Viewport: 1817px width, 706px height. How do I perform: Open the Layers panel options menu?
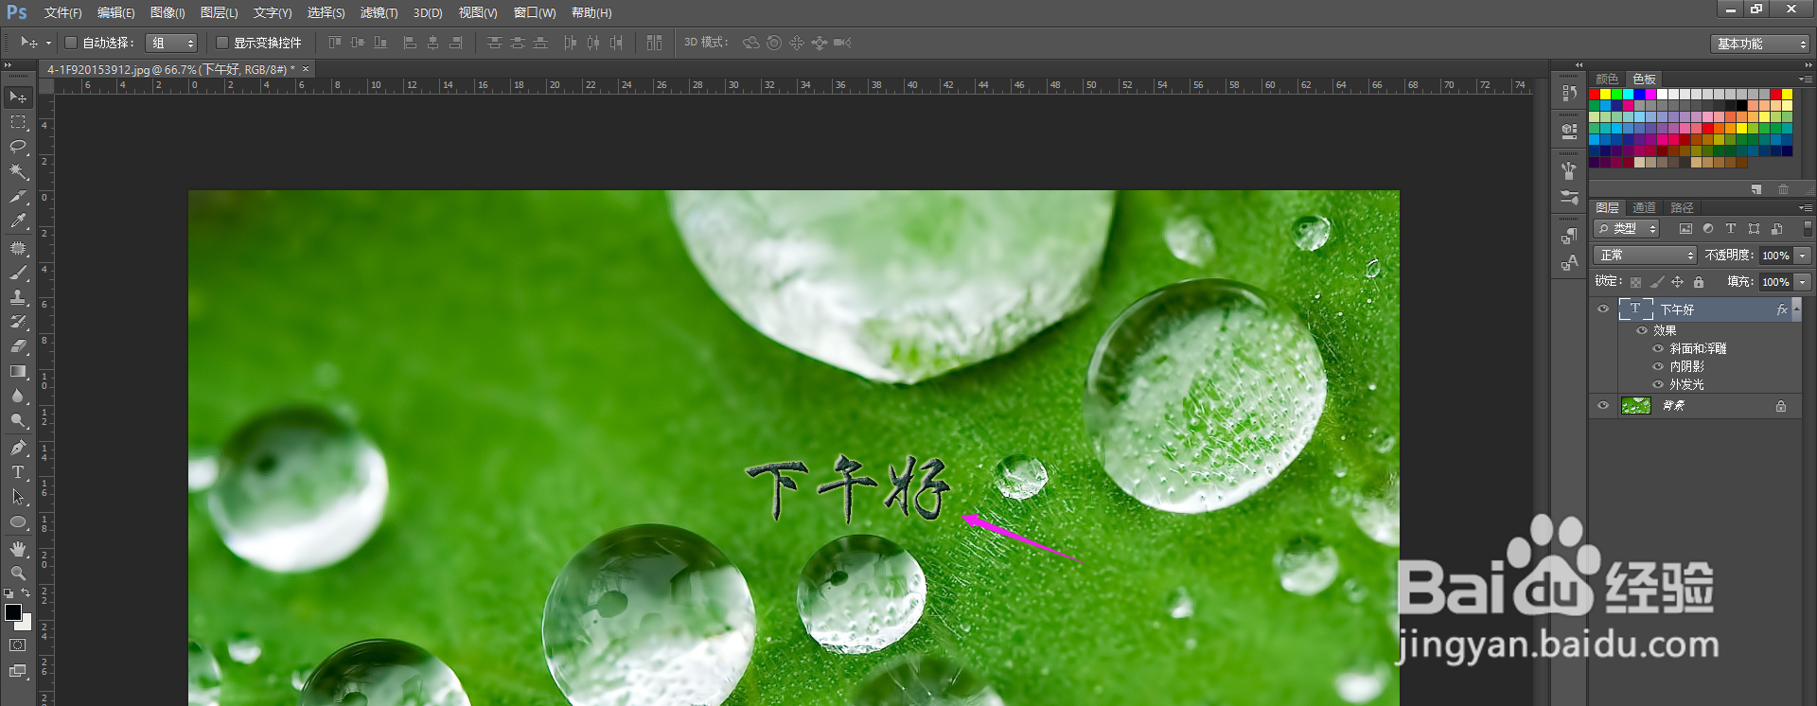(x=1806, y=207)
